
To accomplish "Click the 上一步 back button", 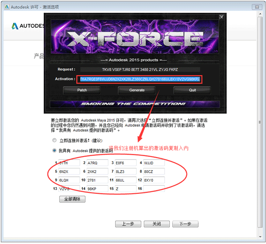I will coord(128,224).
